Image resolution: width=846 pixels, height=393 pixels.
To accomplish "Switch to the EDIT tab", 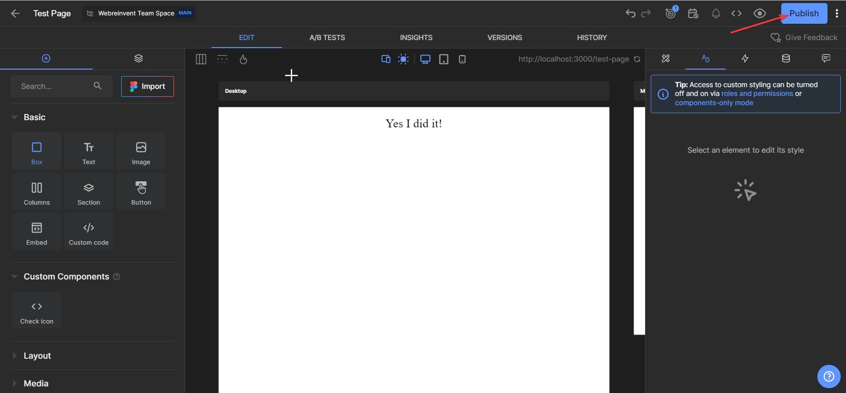I will coord(247,37).
